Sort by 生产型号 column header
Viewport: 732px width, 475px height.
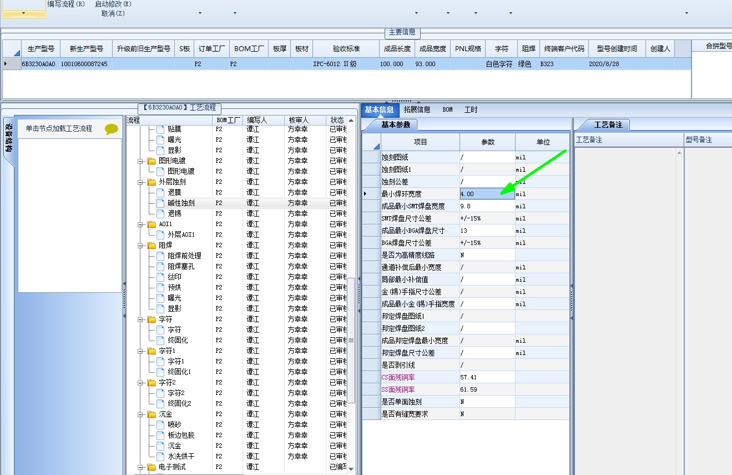[x=41, y=48]
